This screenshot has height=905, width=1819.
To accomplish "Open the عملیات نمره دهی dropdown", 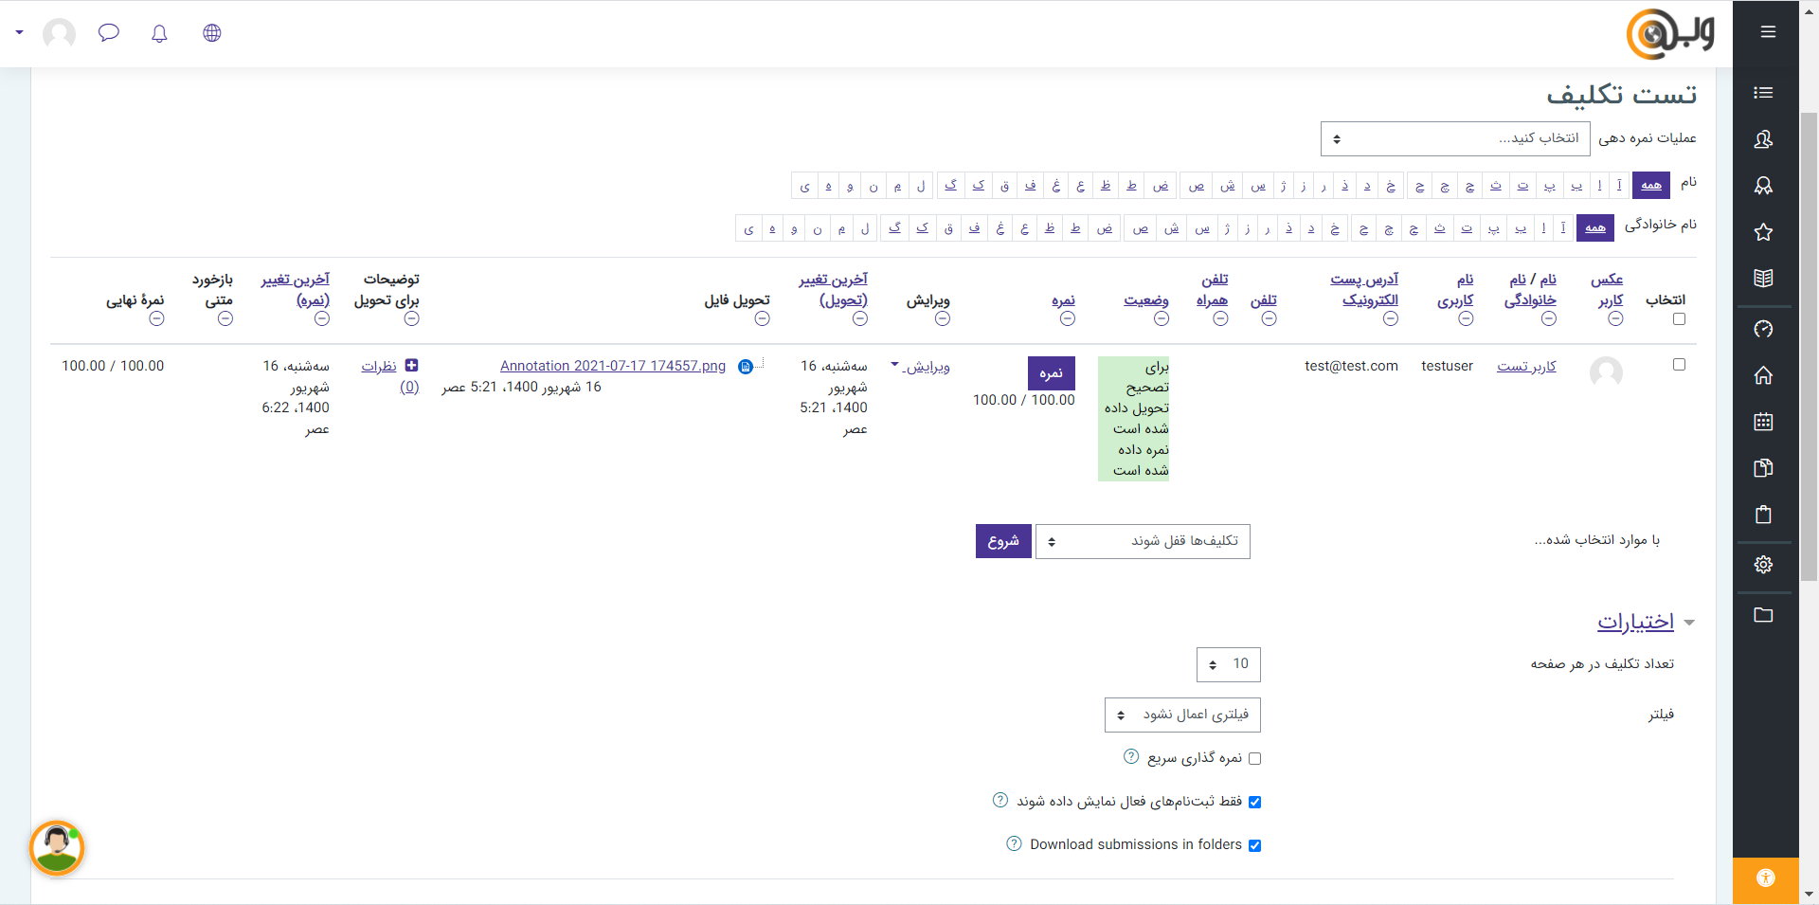I will (1454, 139).
